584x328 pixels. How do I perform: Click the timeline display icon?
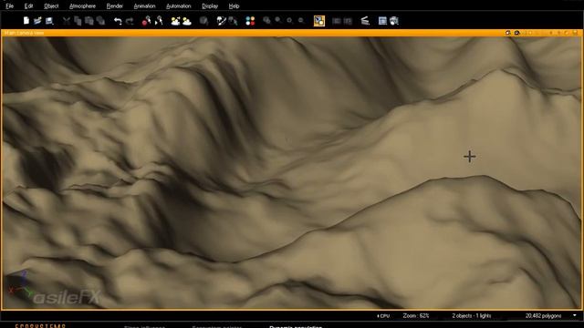[x=365, y=21]
